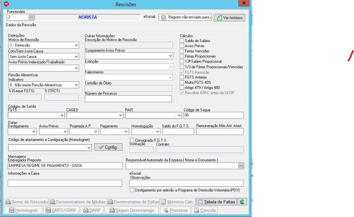Open Demonstrativos de Médias report

coord(78,202)
